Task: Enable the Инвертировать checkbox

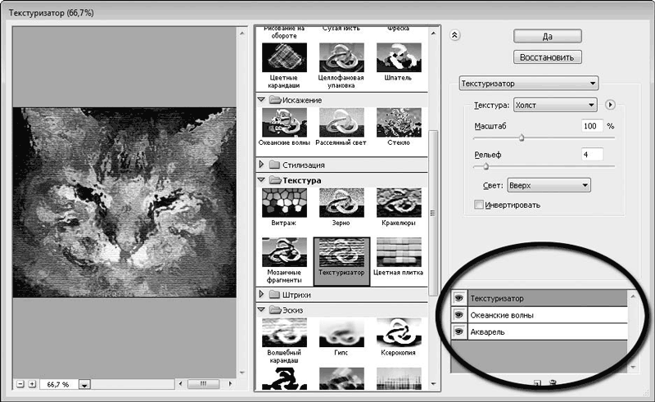Action: (x=479, y=205)
